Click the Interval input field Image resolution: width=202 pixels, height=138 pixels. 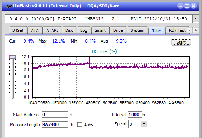point(135,115)
